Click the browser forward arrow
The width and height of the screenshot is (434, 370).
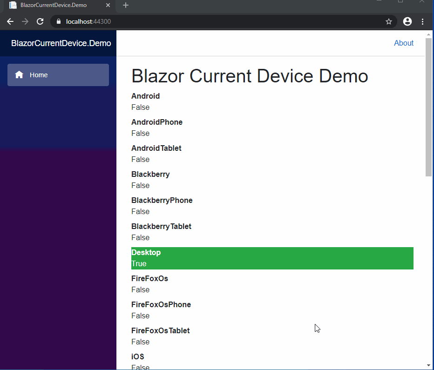coord(25,21)
